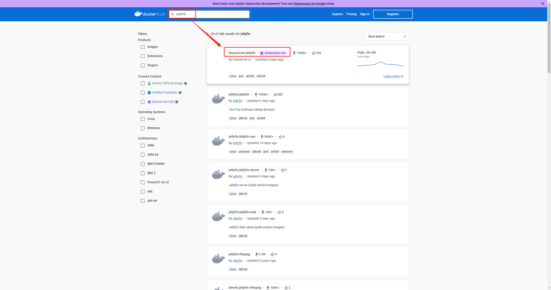This screenshot has width=551, height=290.
Task: Tick the Linux operating system checkbox
Action: (x=143, y=119)
